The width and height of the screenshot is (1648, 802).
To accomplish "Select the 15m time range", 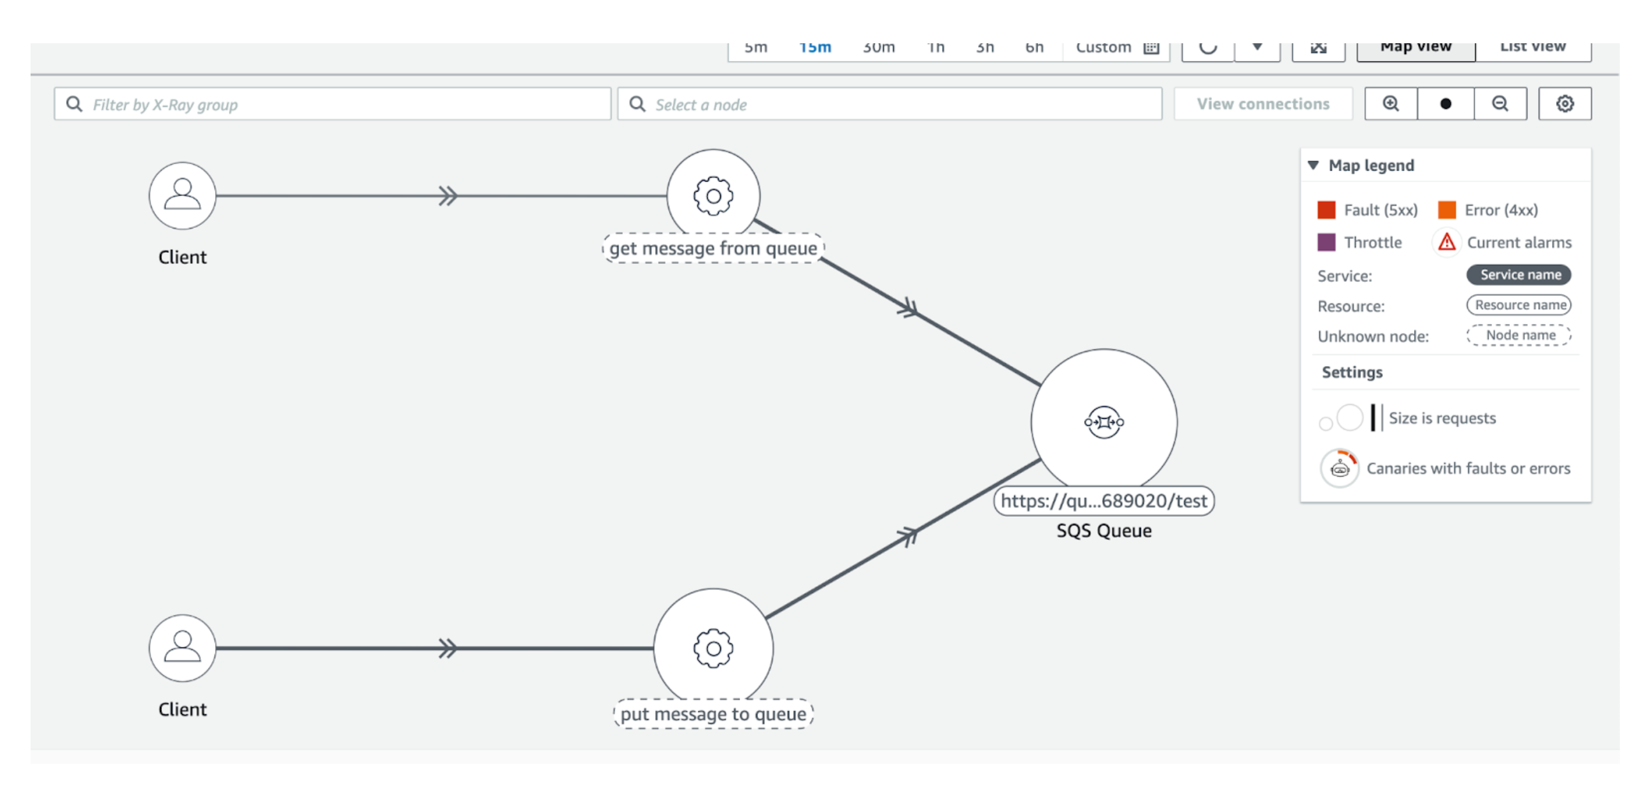I will tap(814, 48).
